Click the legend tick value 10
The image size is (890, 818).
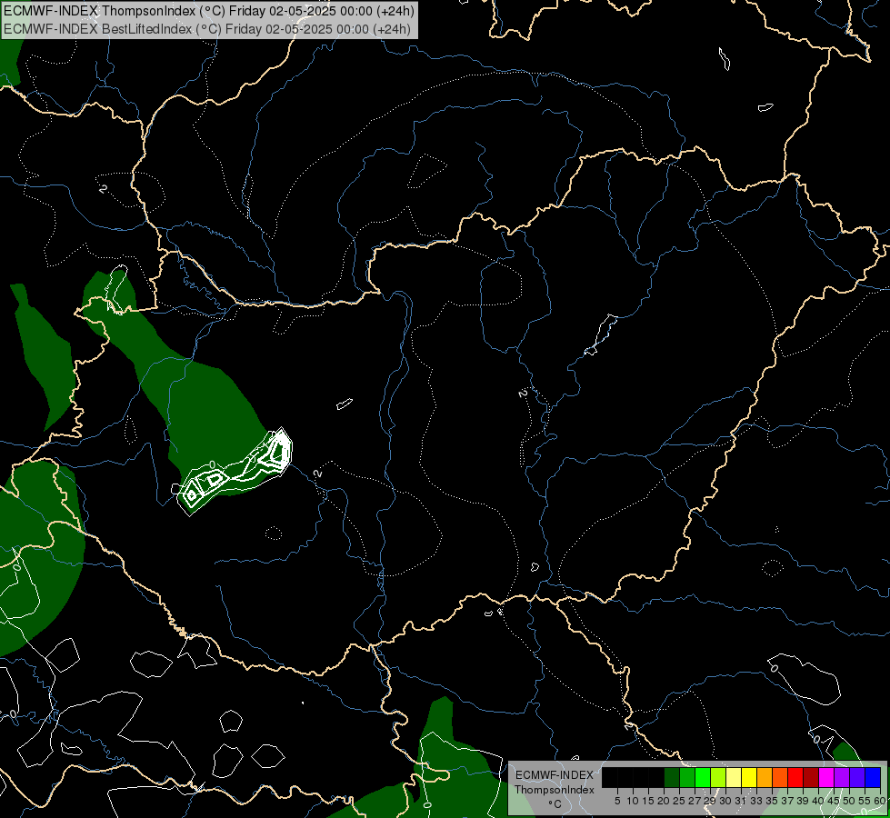[x=633, y=801]
